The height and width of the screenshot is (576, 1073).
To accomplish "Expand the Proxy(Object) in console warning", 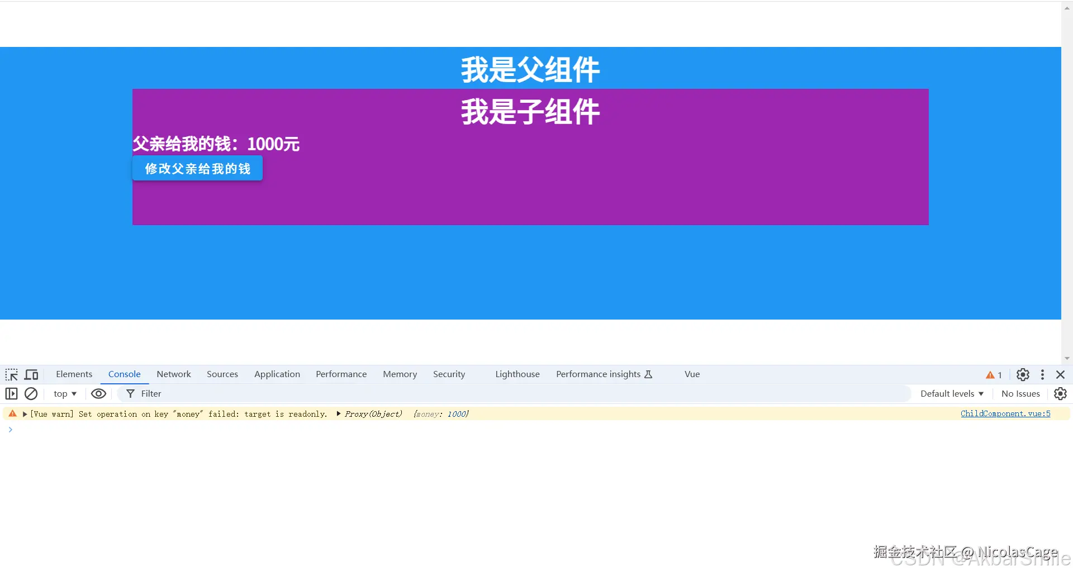I will coord(339,414).
